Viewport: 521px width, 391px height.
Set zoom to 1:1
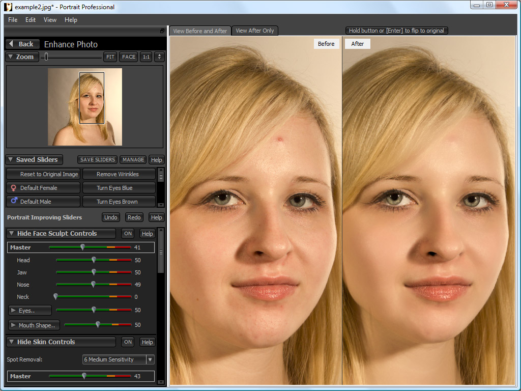pos(146,57)
